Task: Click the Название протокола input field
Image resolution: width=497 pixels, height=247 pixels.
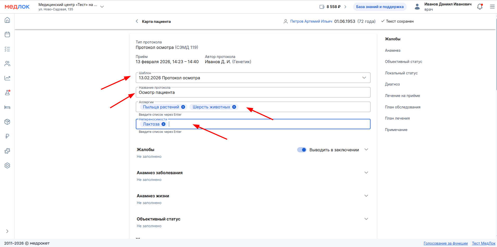Action: click(x=253, y=93)
